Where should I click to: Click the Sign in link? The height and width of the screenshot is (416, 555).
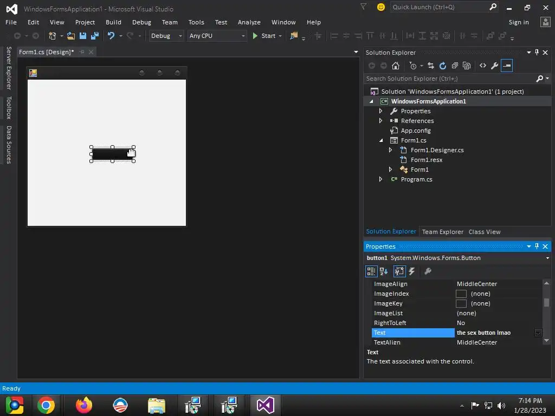[x=519, y=22]
